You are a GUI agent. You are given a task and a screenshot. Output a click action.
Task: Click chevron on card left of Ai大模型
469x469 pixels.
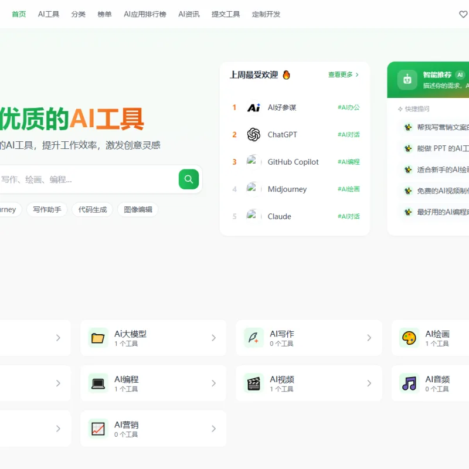58,338
